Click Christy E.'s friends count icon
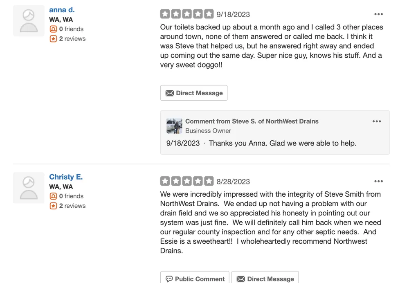The height and width of the screenshot is (283, 409). pos(53,196)
